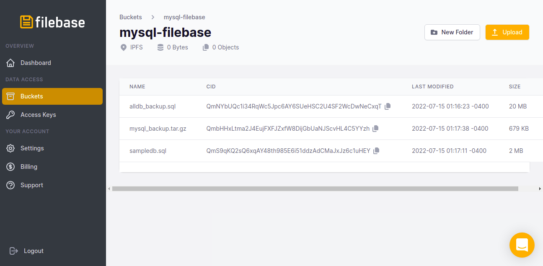Open the Dashboard page

(x=52, y=63)
